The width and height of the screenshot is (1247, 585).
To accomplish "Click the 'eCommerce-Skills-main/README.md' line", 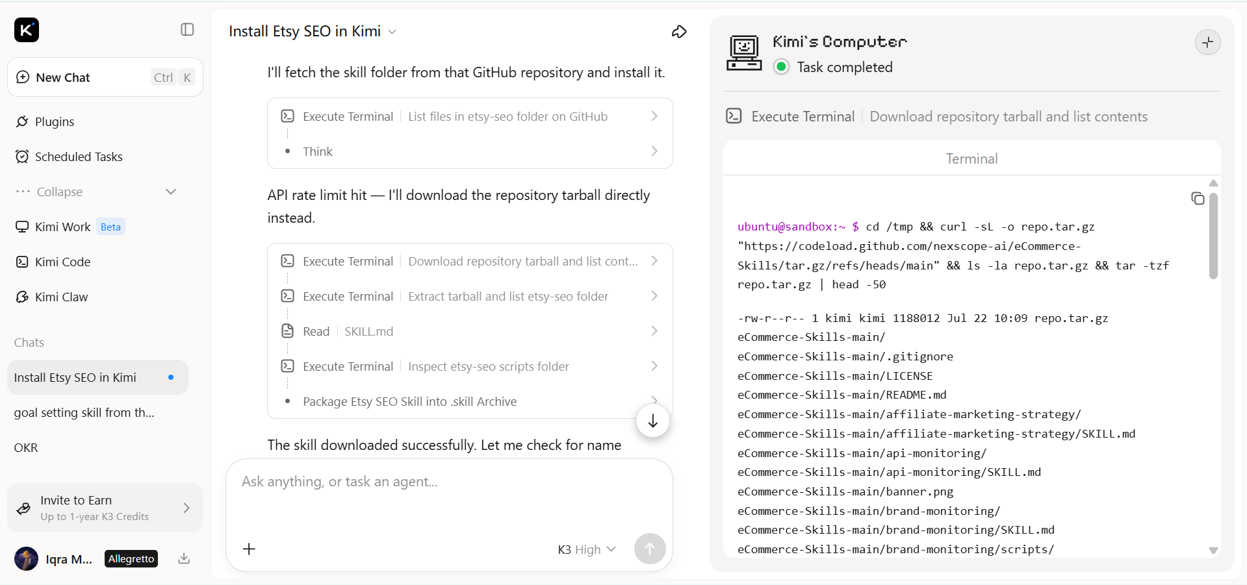I will pyautogui.click(x=842, y=395).
